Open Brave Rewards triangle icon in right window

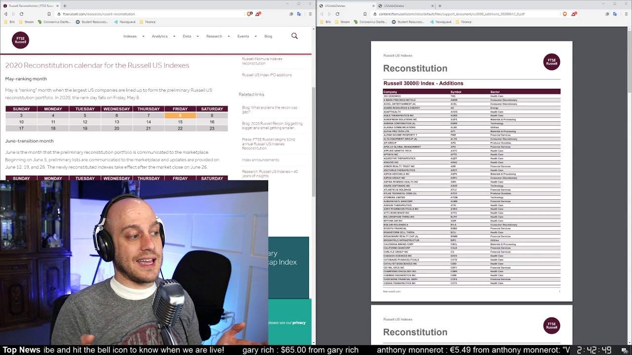573,14
